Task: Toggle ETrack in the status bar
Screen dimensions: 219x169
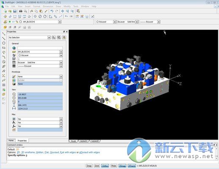Action: pos(132,166)
